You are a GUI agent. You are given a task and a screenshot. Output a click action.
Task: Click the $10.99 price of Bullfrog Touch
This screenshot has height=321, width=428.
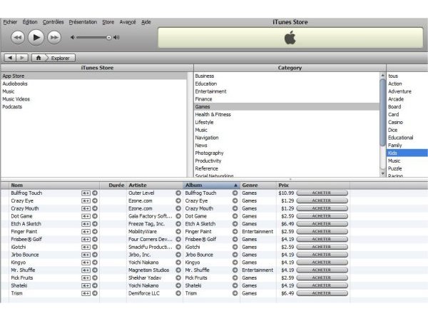(286, 193)
